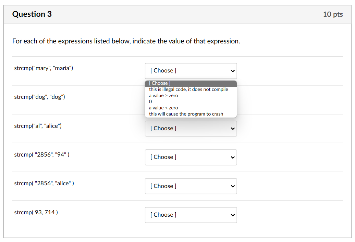Click the chevron on the strcmp("2856", "alice") dropdown
Image resolution: width=355 pixels, height=242 pixels.
pos(232,186)
